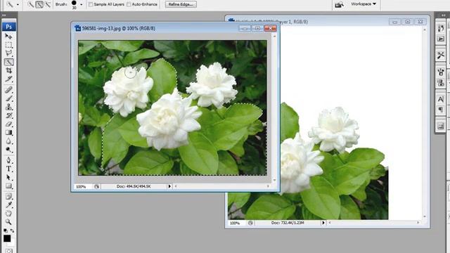Image resolution: width=450 pixels, height=253 pixels.
Task: Select the Rectangular Marquee tool
Action: tap(8, 45)
